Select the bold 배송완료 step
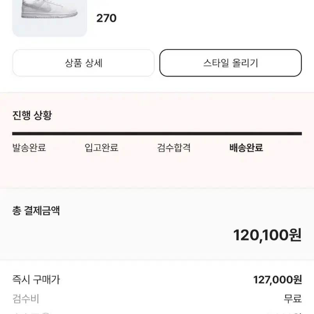The height and width of the screenshot is (314, 314). tap(246, 148)
